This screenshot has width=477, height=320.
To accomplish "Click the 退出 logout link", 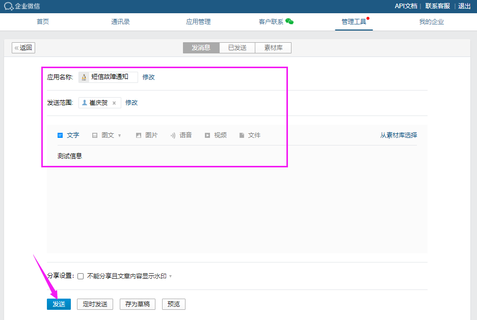I will click(464, 6).
